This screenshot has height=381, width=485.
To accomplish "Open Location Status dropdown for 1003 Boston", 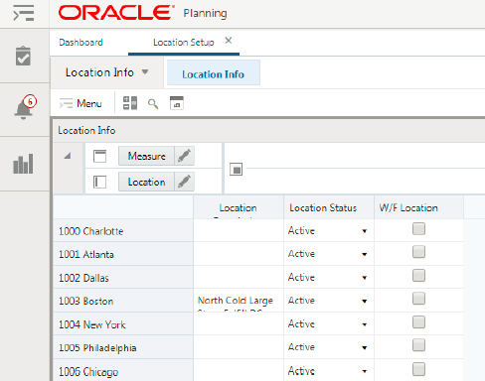I will [365, 301].
